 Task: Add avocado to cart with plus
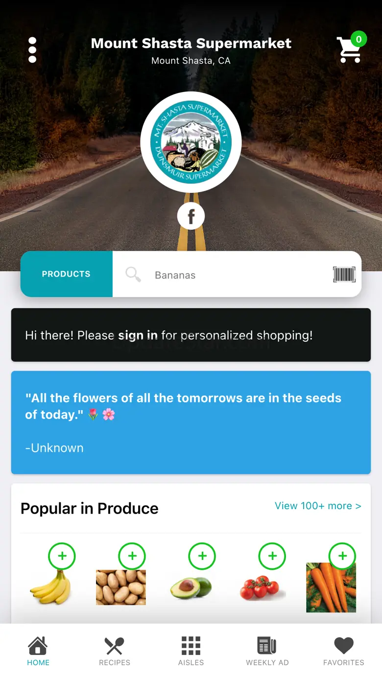coord(202,556)
